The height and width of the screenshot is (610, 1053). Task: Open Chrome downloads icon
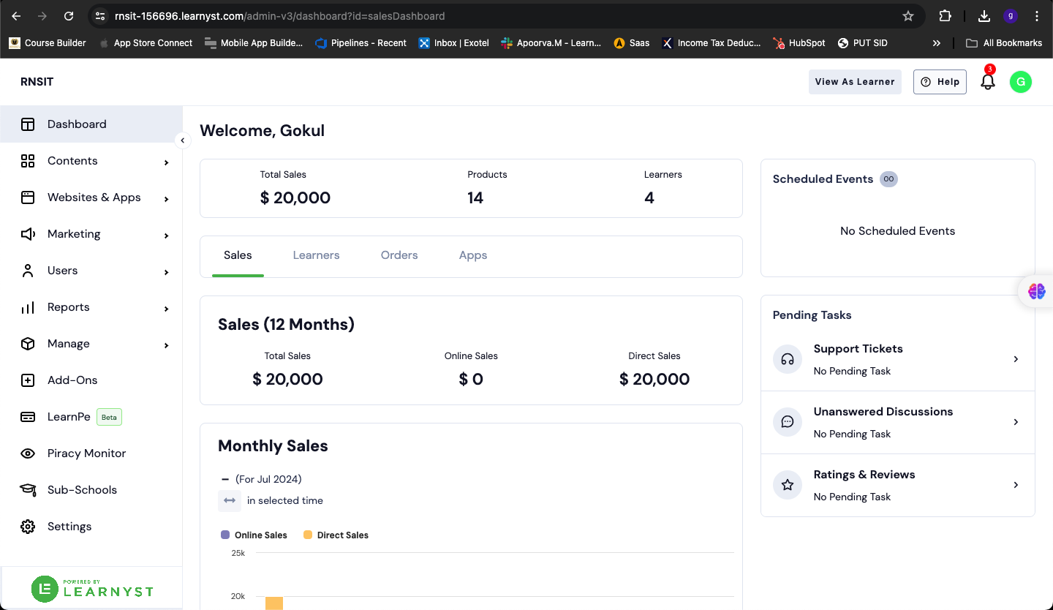(984, 16)
